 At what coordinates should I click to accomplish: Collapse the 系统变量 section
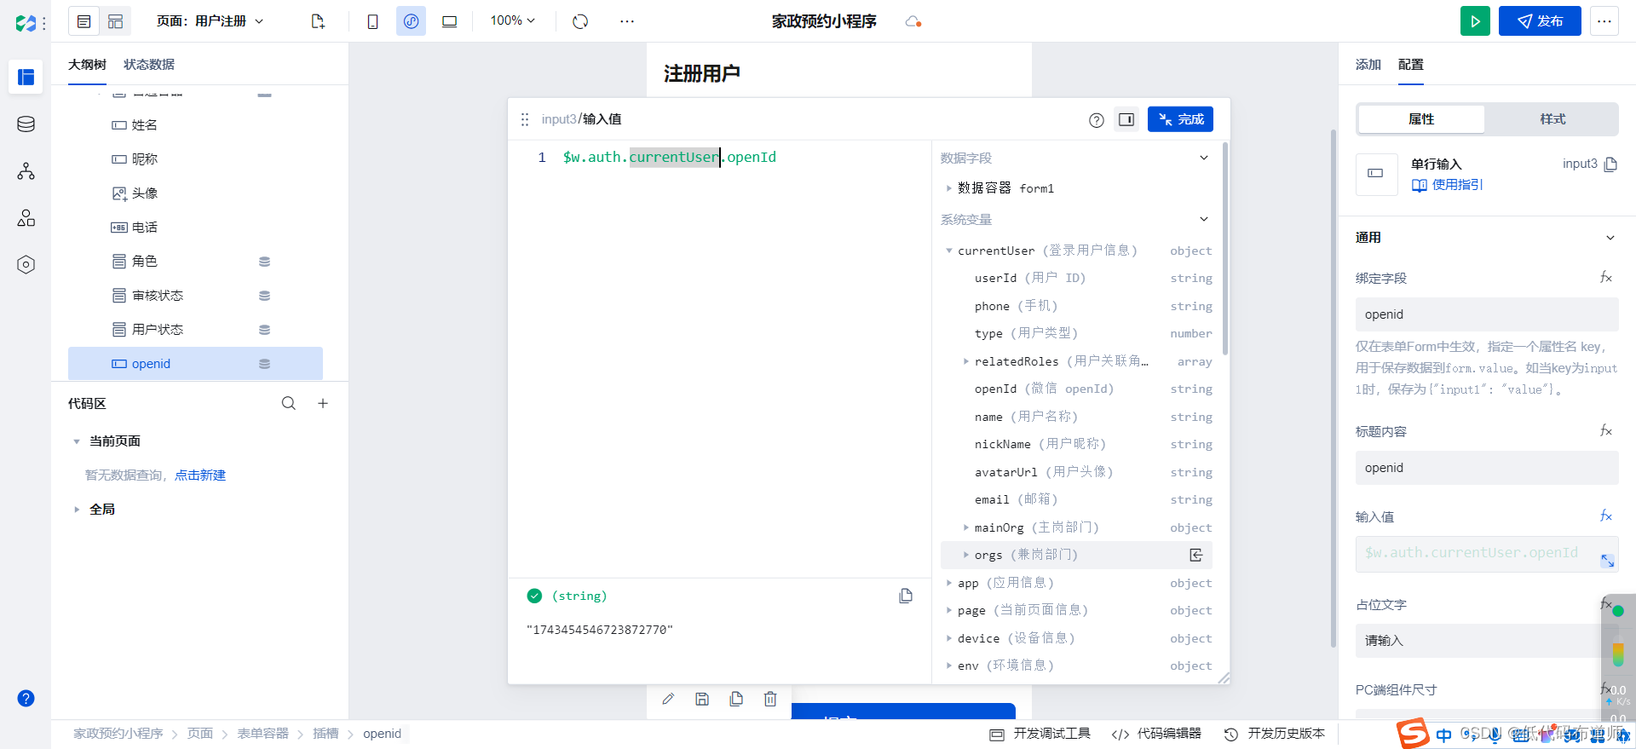pos(1204,219)
